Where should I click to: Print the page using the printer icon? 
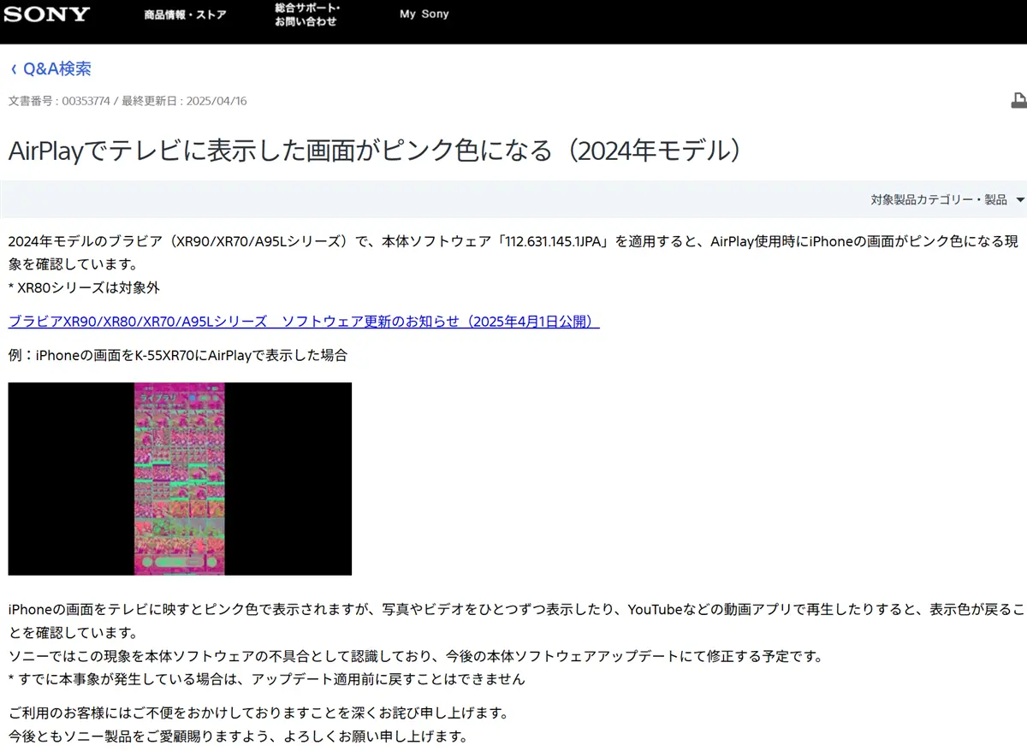tap(1018, 100)
